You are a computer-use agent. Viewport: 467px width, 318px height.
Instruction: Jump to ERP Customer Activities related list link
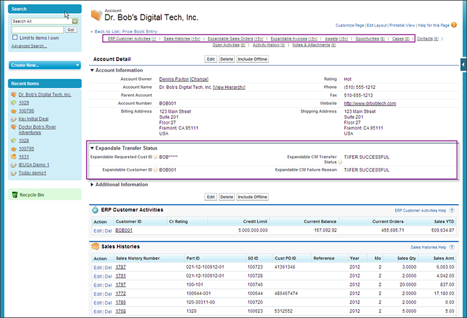point(132,39)
